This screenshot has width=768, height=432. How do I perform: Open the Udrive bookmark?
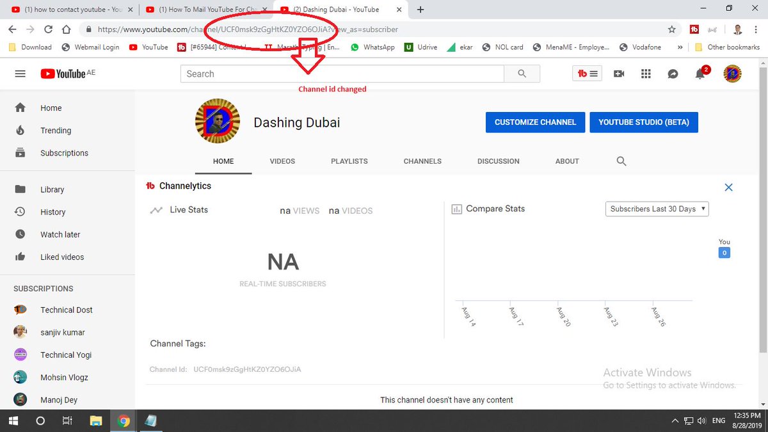421,47
